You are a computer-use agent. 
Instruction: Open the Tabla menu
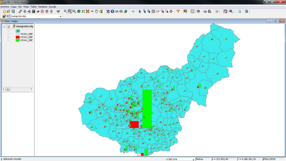point(33,6)
